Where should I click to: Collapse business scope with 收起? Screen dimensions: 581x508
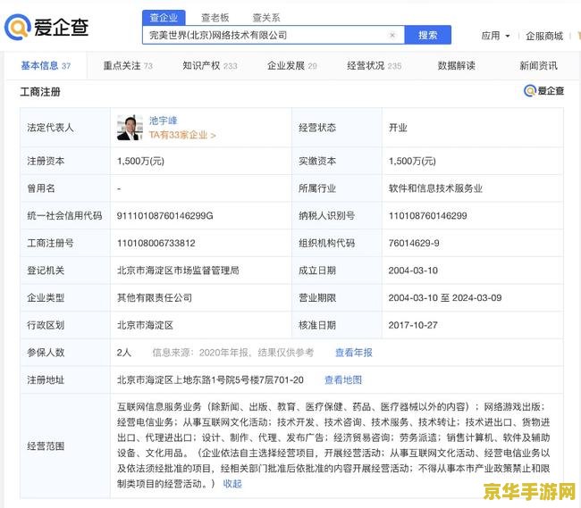[232, 484]
